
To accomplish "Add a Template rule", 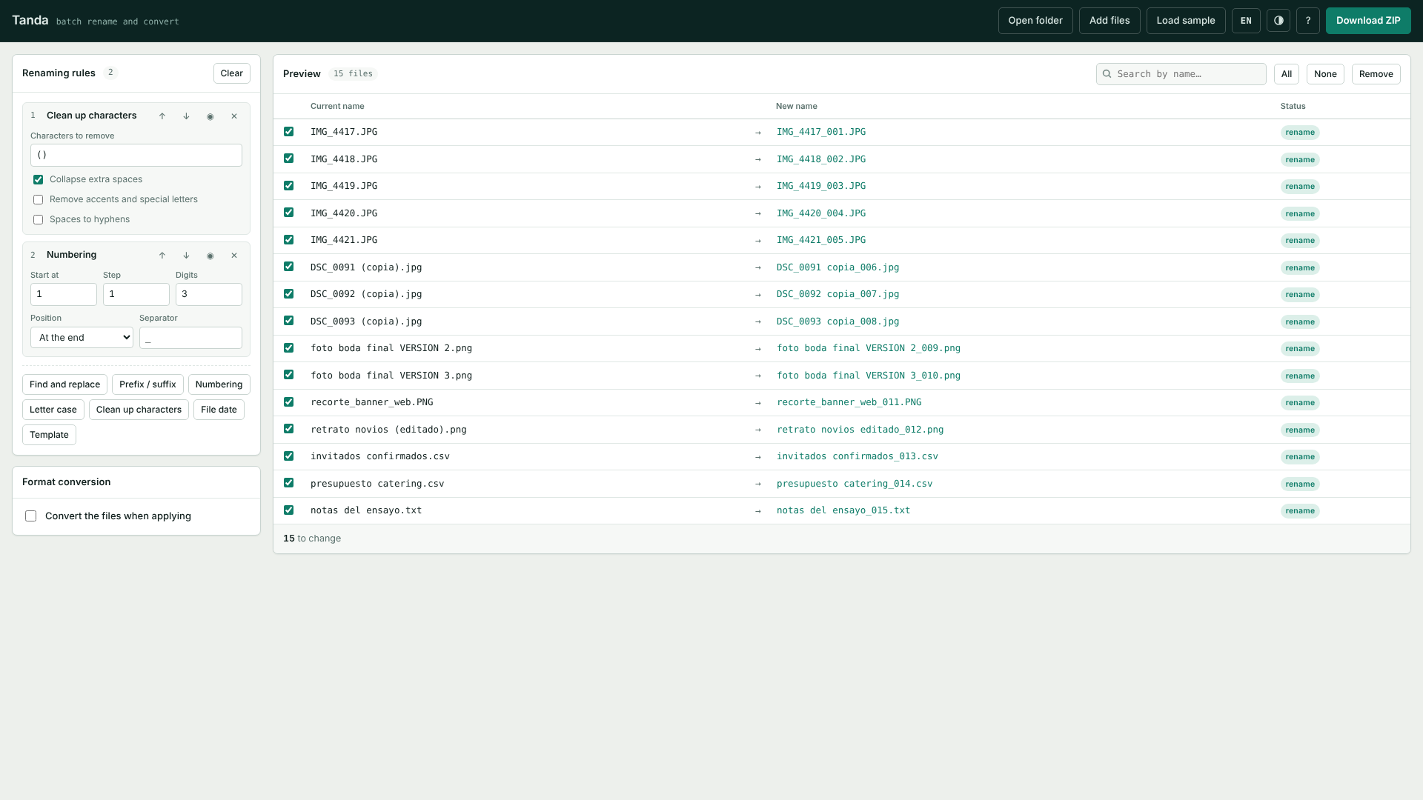I will [49, 435].
